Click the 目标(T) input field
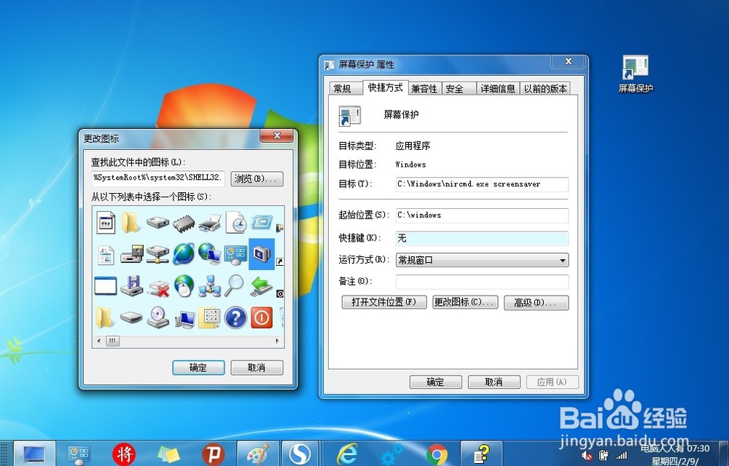This screenshot has width=729, height=466. pos(482,184)
